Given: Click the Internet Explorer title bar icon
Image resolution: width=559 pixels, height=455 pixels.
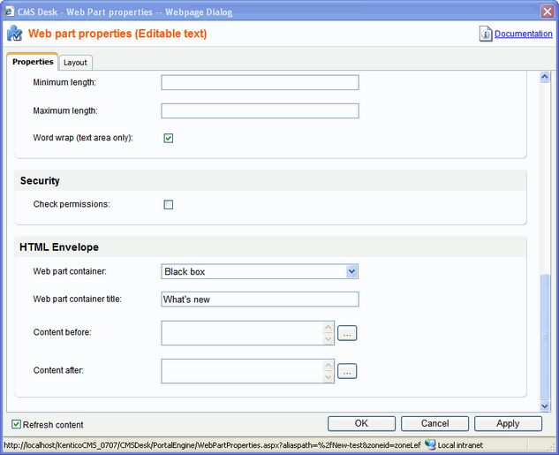Looking at the screenshot, I should 9,11.
